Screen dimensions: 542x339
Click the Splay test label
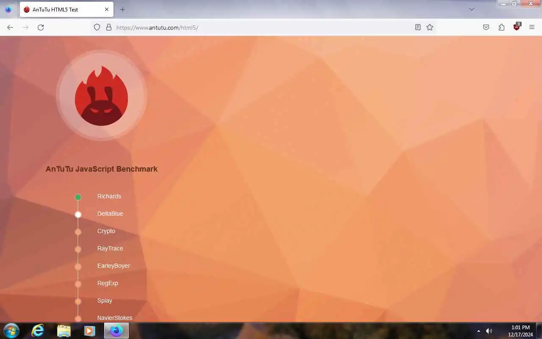click(105, 300)
